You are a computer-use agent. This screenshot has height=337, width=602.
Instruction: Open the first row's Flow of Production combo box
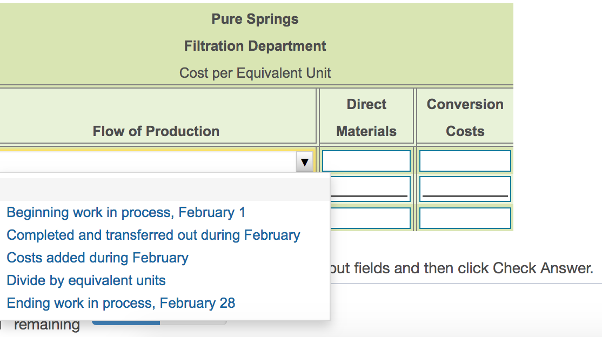[151, 161]
